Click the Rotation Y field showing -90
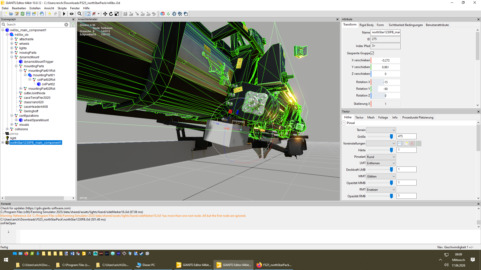Image resolution: width=481 pixels, height=270 pixels. (386, 89)
